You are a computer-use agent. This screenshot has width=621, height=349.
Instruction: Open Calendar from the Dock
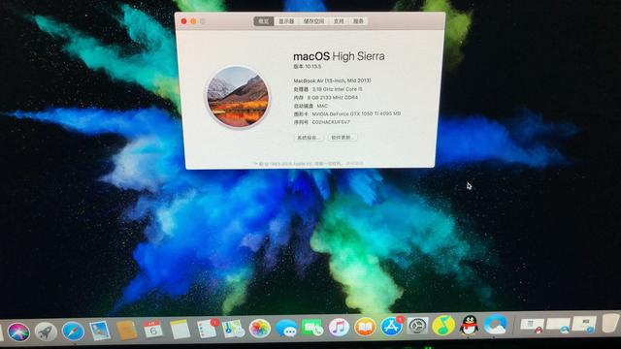click(x=153, y=330)
